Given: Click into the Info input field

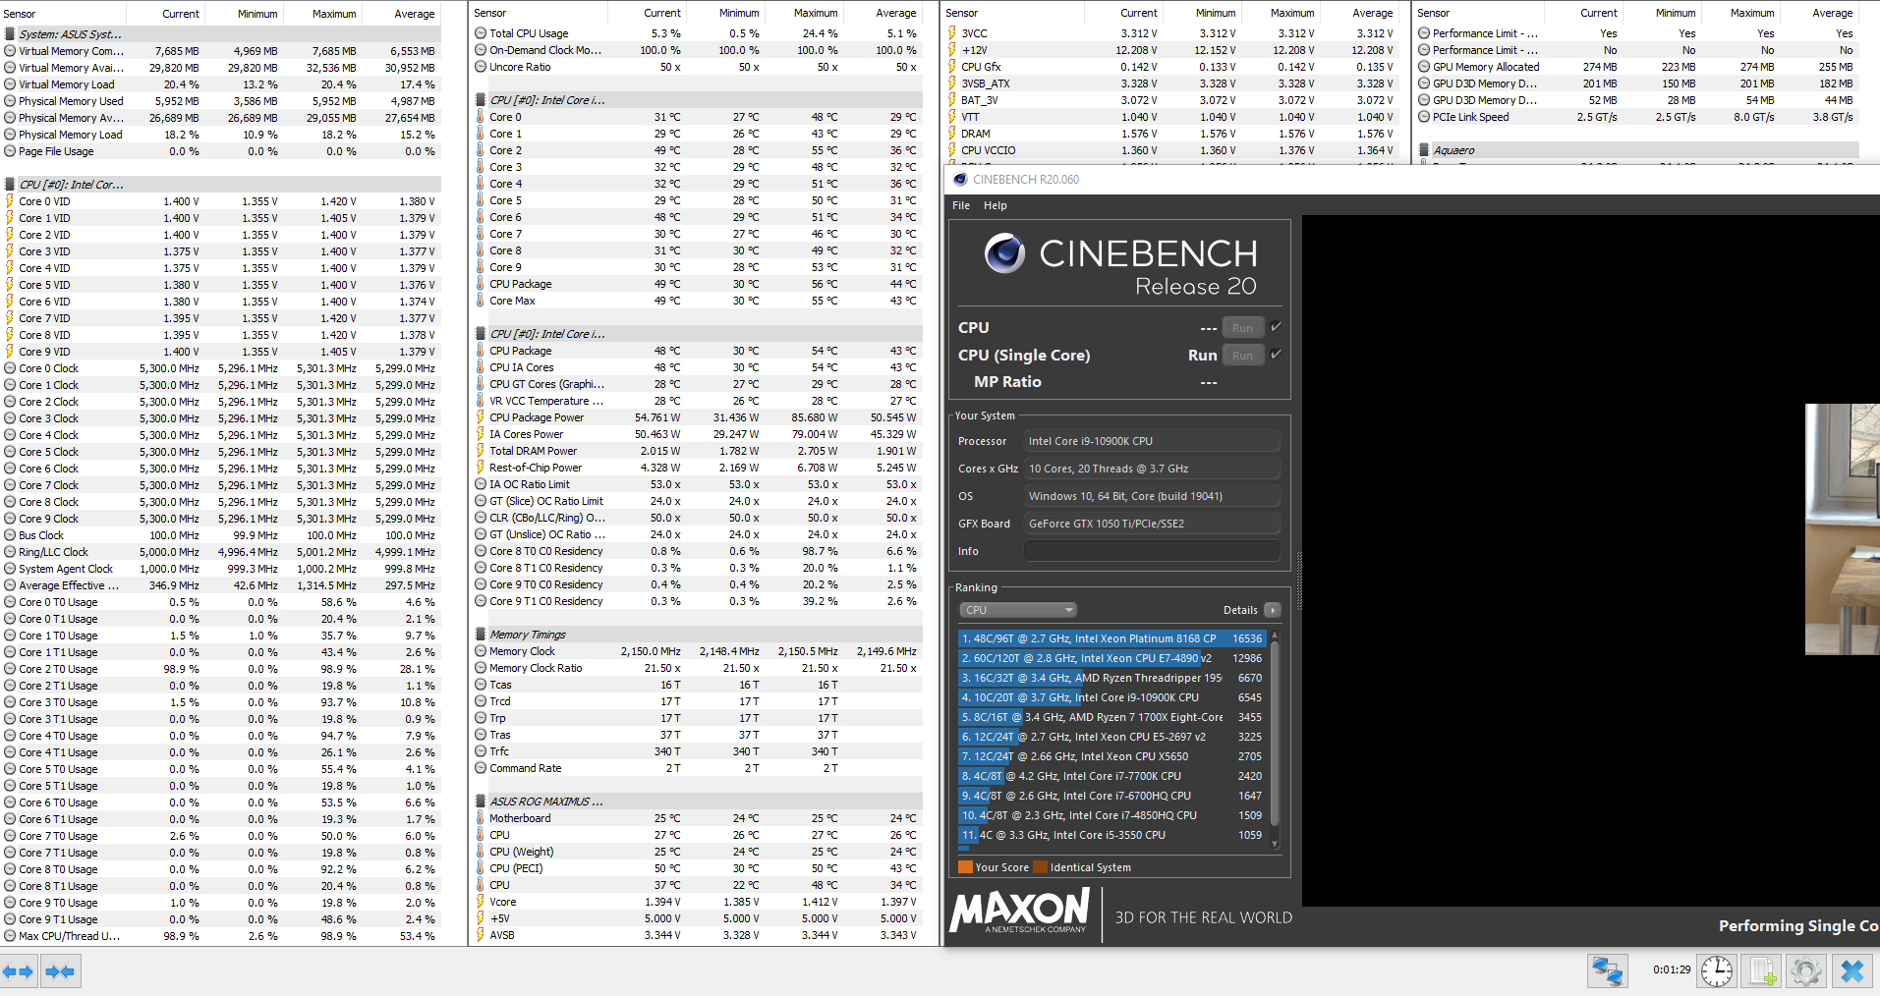Looking at the screenshot, I should coord(1152,551).
